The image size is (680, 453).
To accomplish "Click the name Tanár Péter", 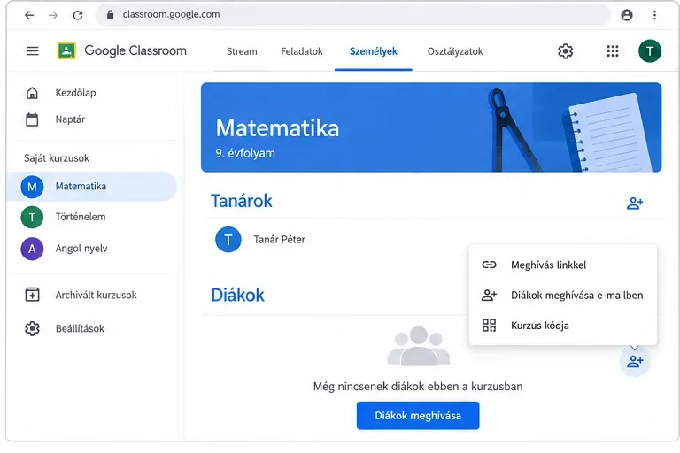I will click(x=279, y=239).
